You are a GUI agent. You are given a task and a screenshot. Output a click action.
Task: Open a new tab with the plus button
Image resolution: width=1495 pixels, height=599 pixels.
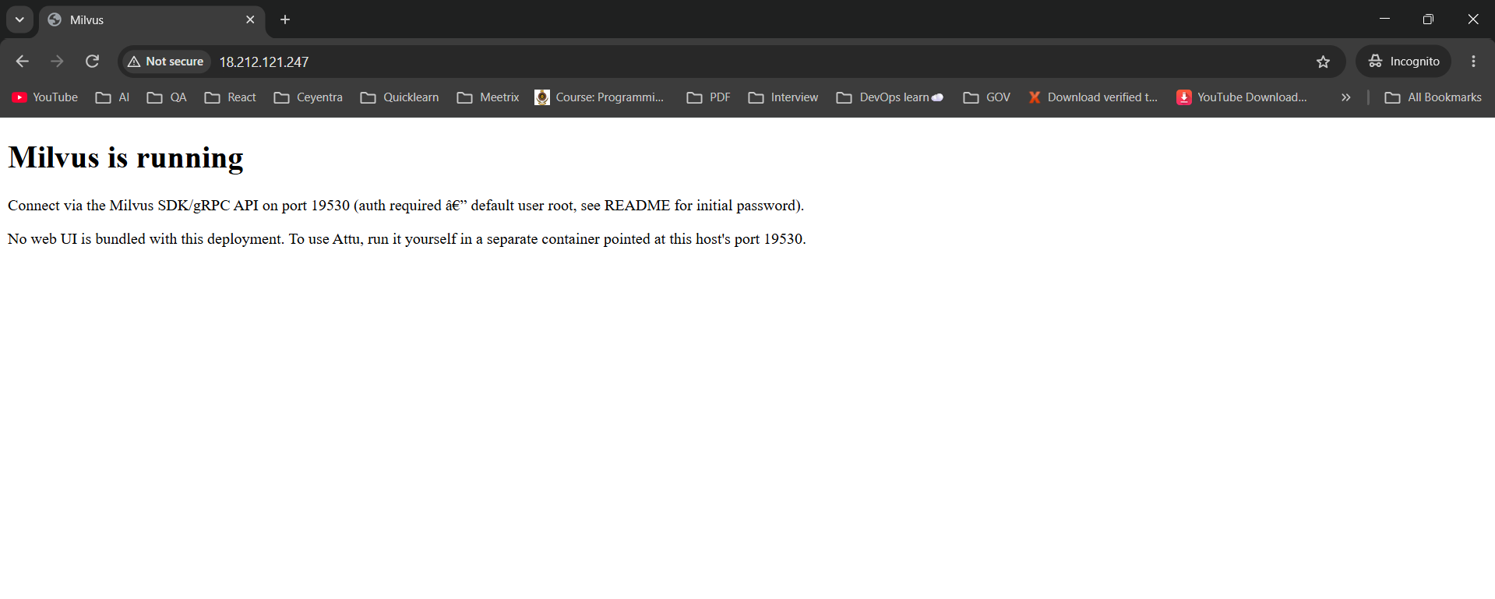pos(285,19)
